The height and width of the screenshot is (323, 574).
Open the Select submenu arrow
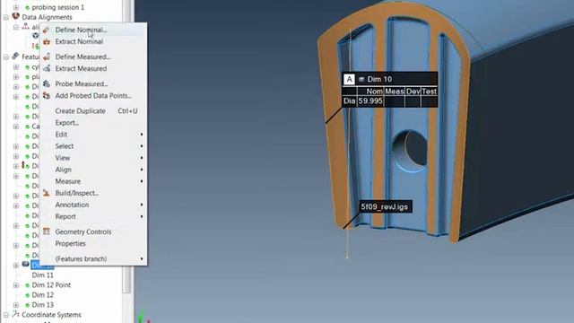coord(142,146)
